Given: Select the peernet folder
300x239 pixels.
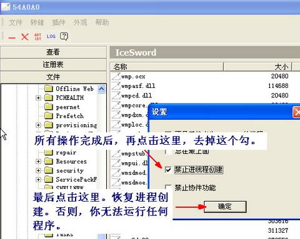Looking at the screenshot, I should (x=67, y=107).
